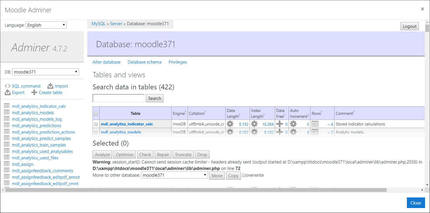Click the Export link text
Viewport: 430px width, 213px height.
(x=18, y=92)
